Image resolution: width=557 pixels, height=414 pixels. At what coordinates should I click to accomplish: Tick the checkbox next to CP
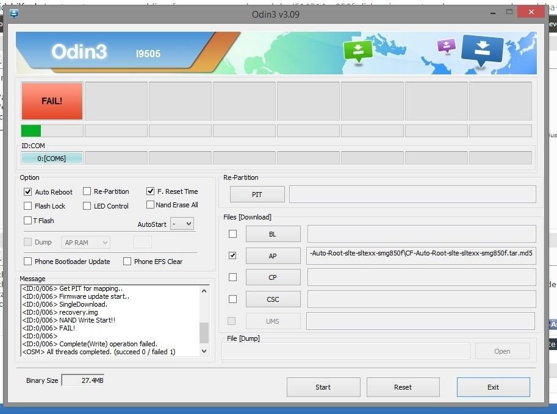pos(232,277)
